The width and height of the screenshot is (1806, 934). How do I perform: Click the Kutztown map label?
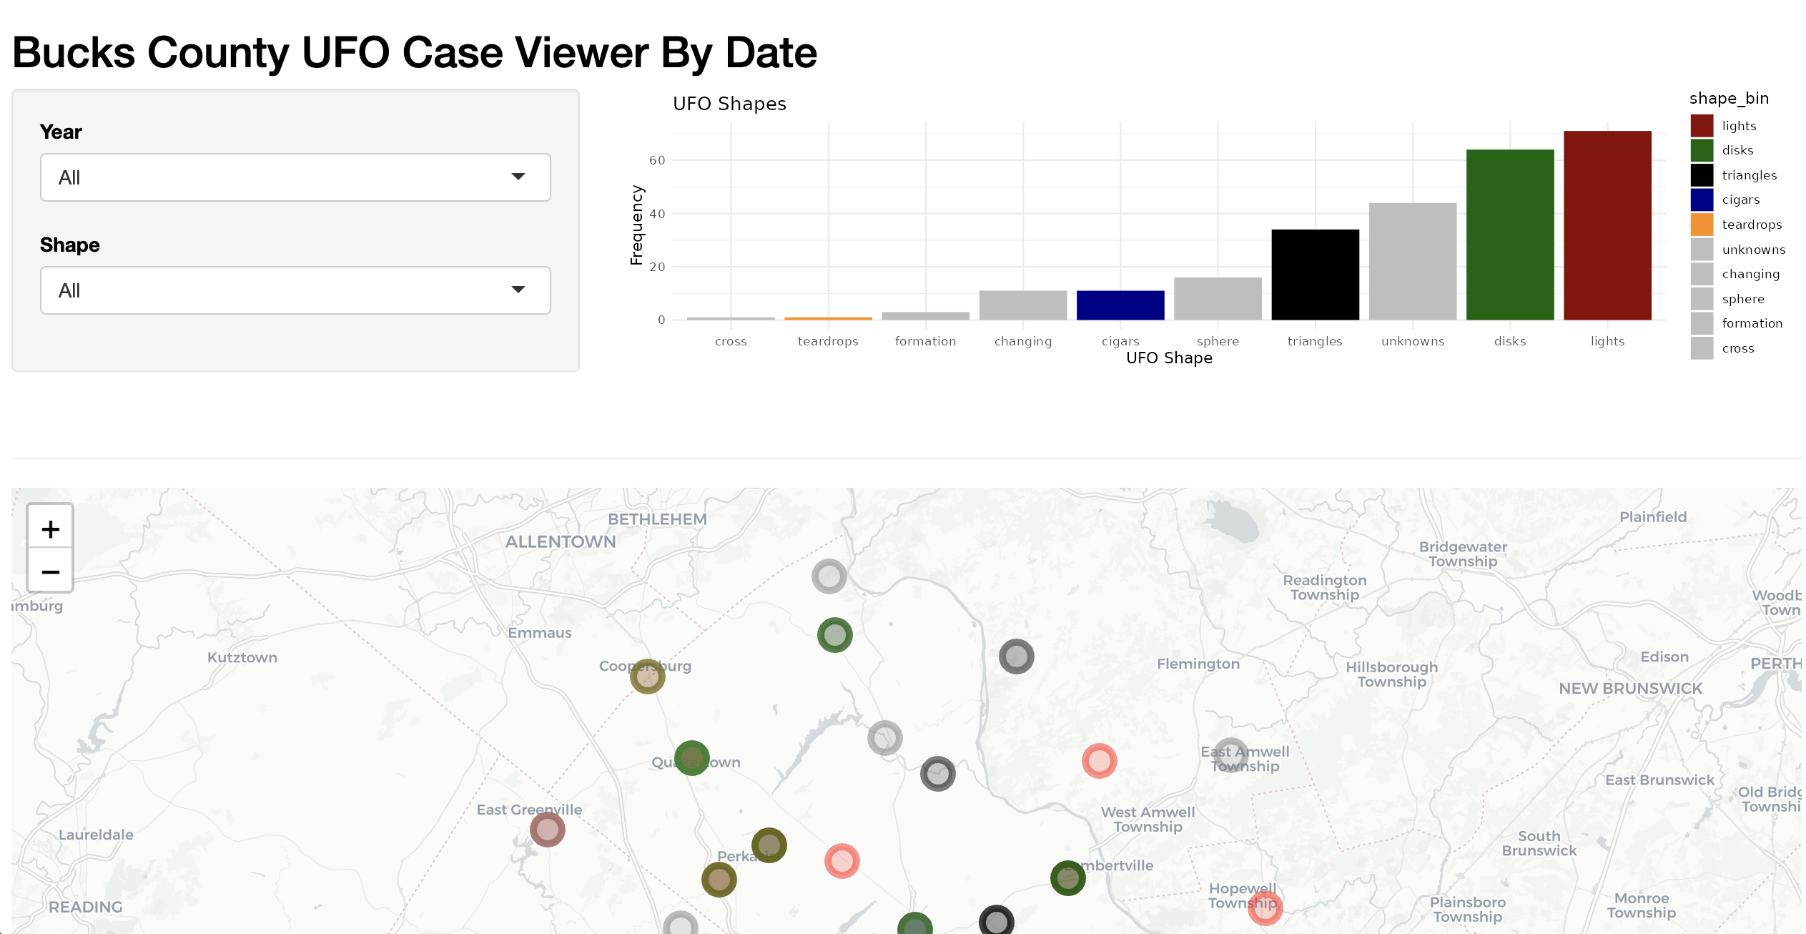242,657
